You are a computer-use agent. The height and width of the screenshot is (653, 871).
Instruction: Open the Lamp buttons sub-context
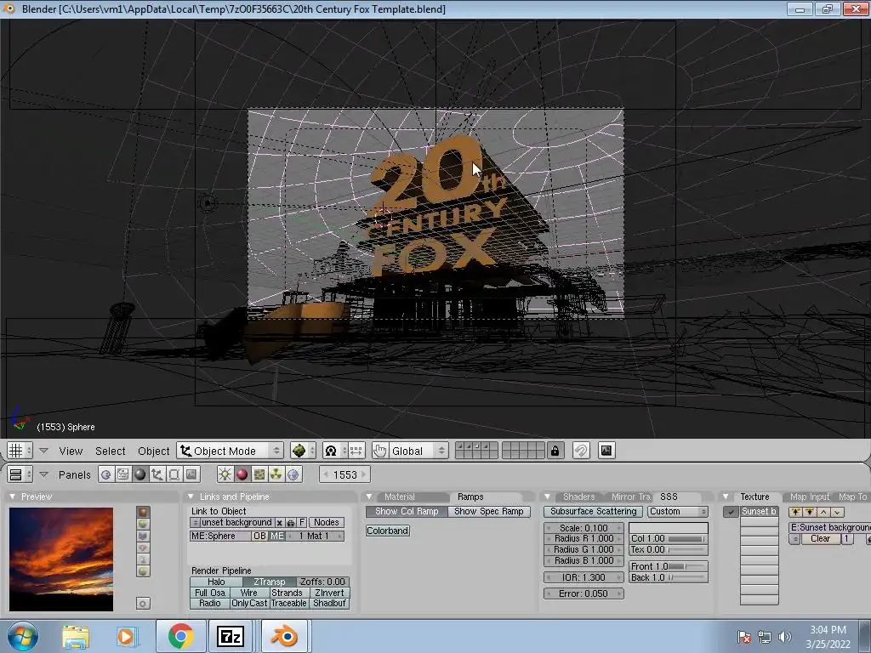click(x=225, y=474)
